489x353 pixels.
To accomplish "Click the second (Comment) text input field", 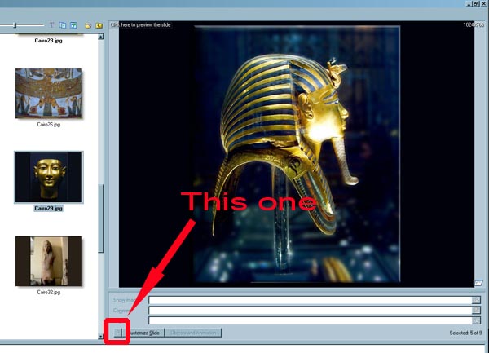I will coord(311,310).
